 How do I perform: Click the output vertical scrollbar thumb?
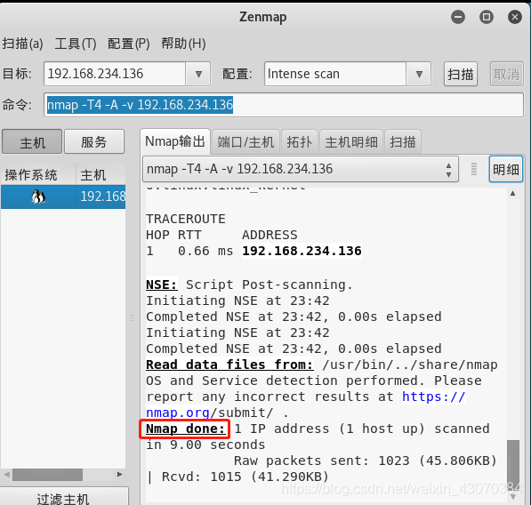512,464
